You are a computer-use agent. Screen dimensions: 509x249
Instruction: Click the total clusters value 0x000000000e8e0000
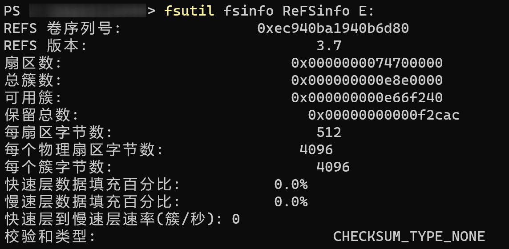[367, 80]
